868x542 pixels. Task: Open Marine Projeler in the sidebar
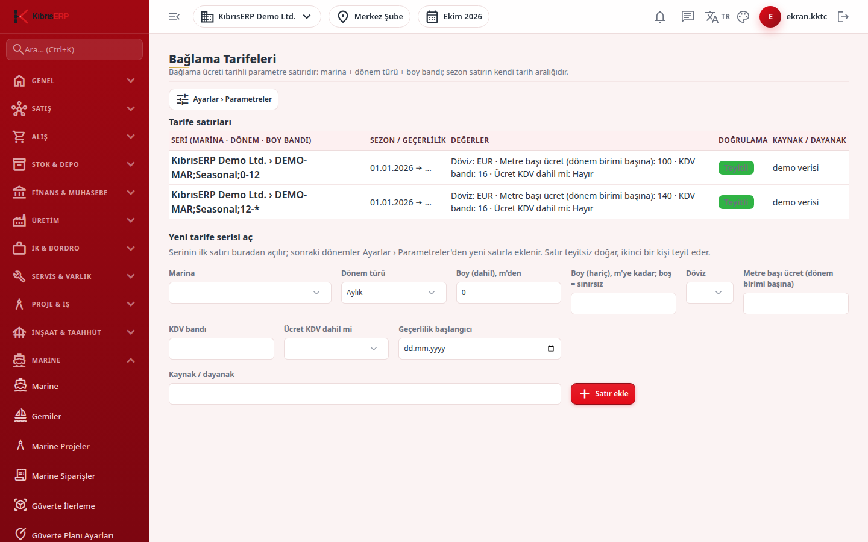tap(75, 446)
